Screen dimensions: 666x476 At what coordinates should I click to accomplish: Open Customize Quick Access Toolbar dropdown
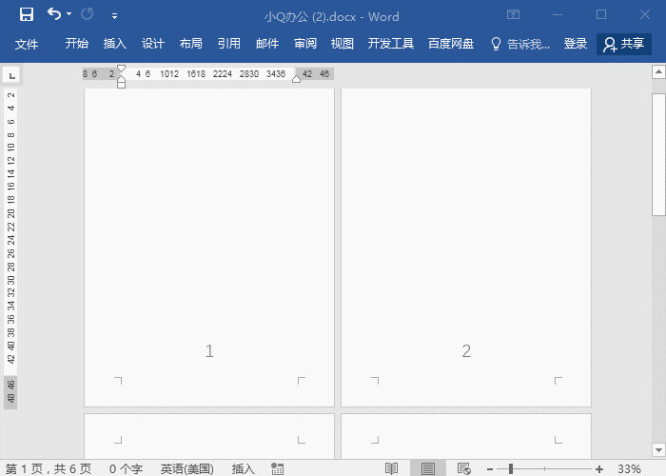tap(114, 16)
